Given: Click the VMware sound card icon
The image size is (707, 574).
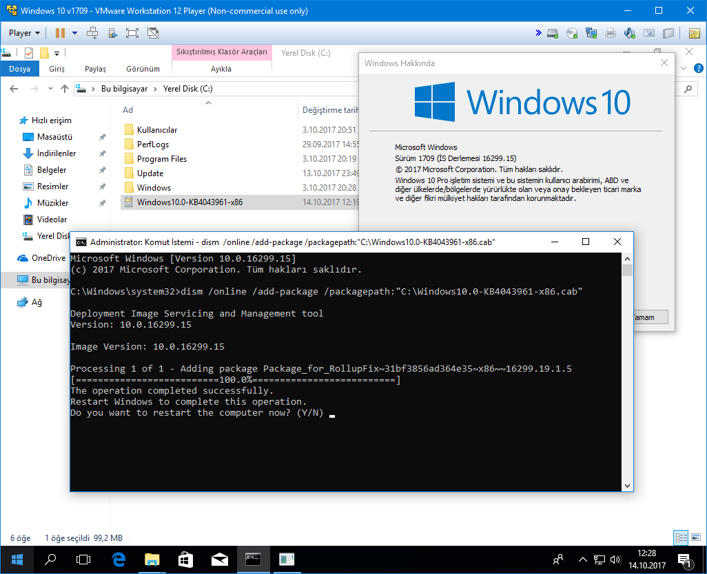Looking at the screenshot, I should [x=630, y=33].
